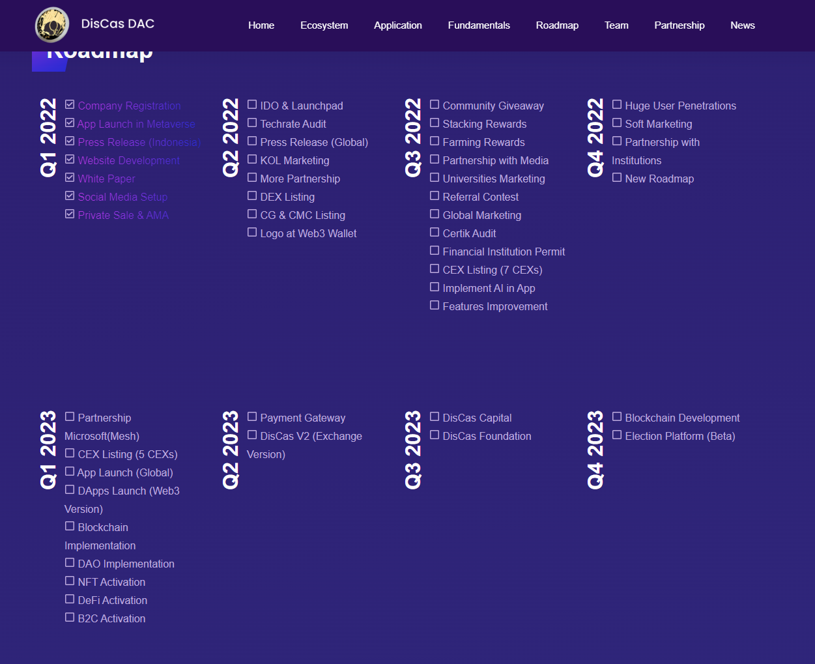Toggle the Social Media Setup checkbox

[70, 195]
